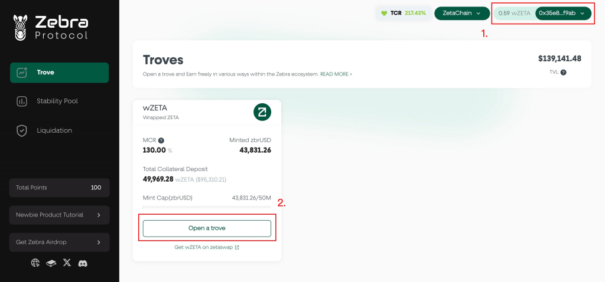Click the MCR help question mark

(161, 140)
